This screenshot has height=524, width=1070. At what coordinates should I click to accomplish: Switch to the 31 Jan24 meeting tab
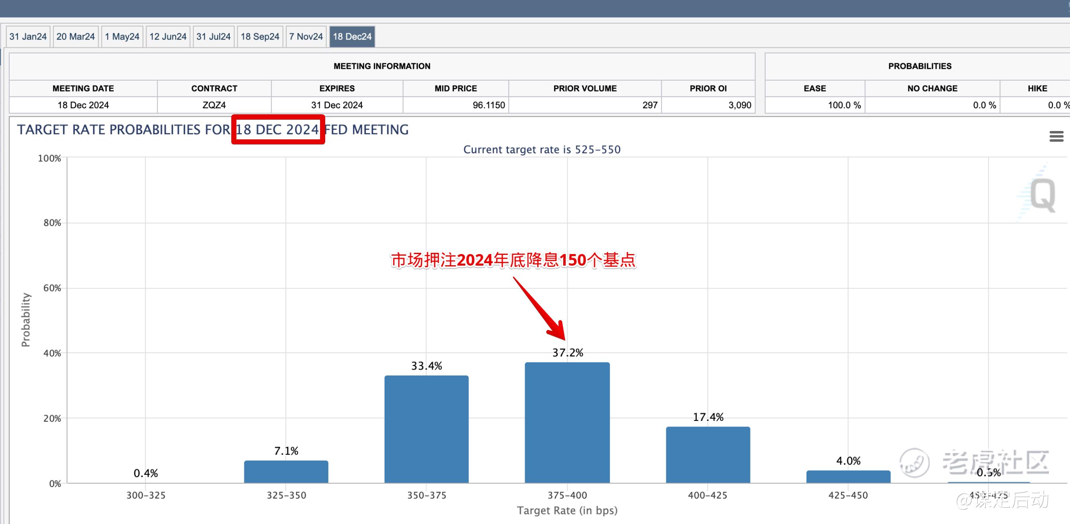pos(28,37)
